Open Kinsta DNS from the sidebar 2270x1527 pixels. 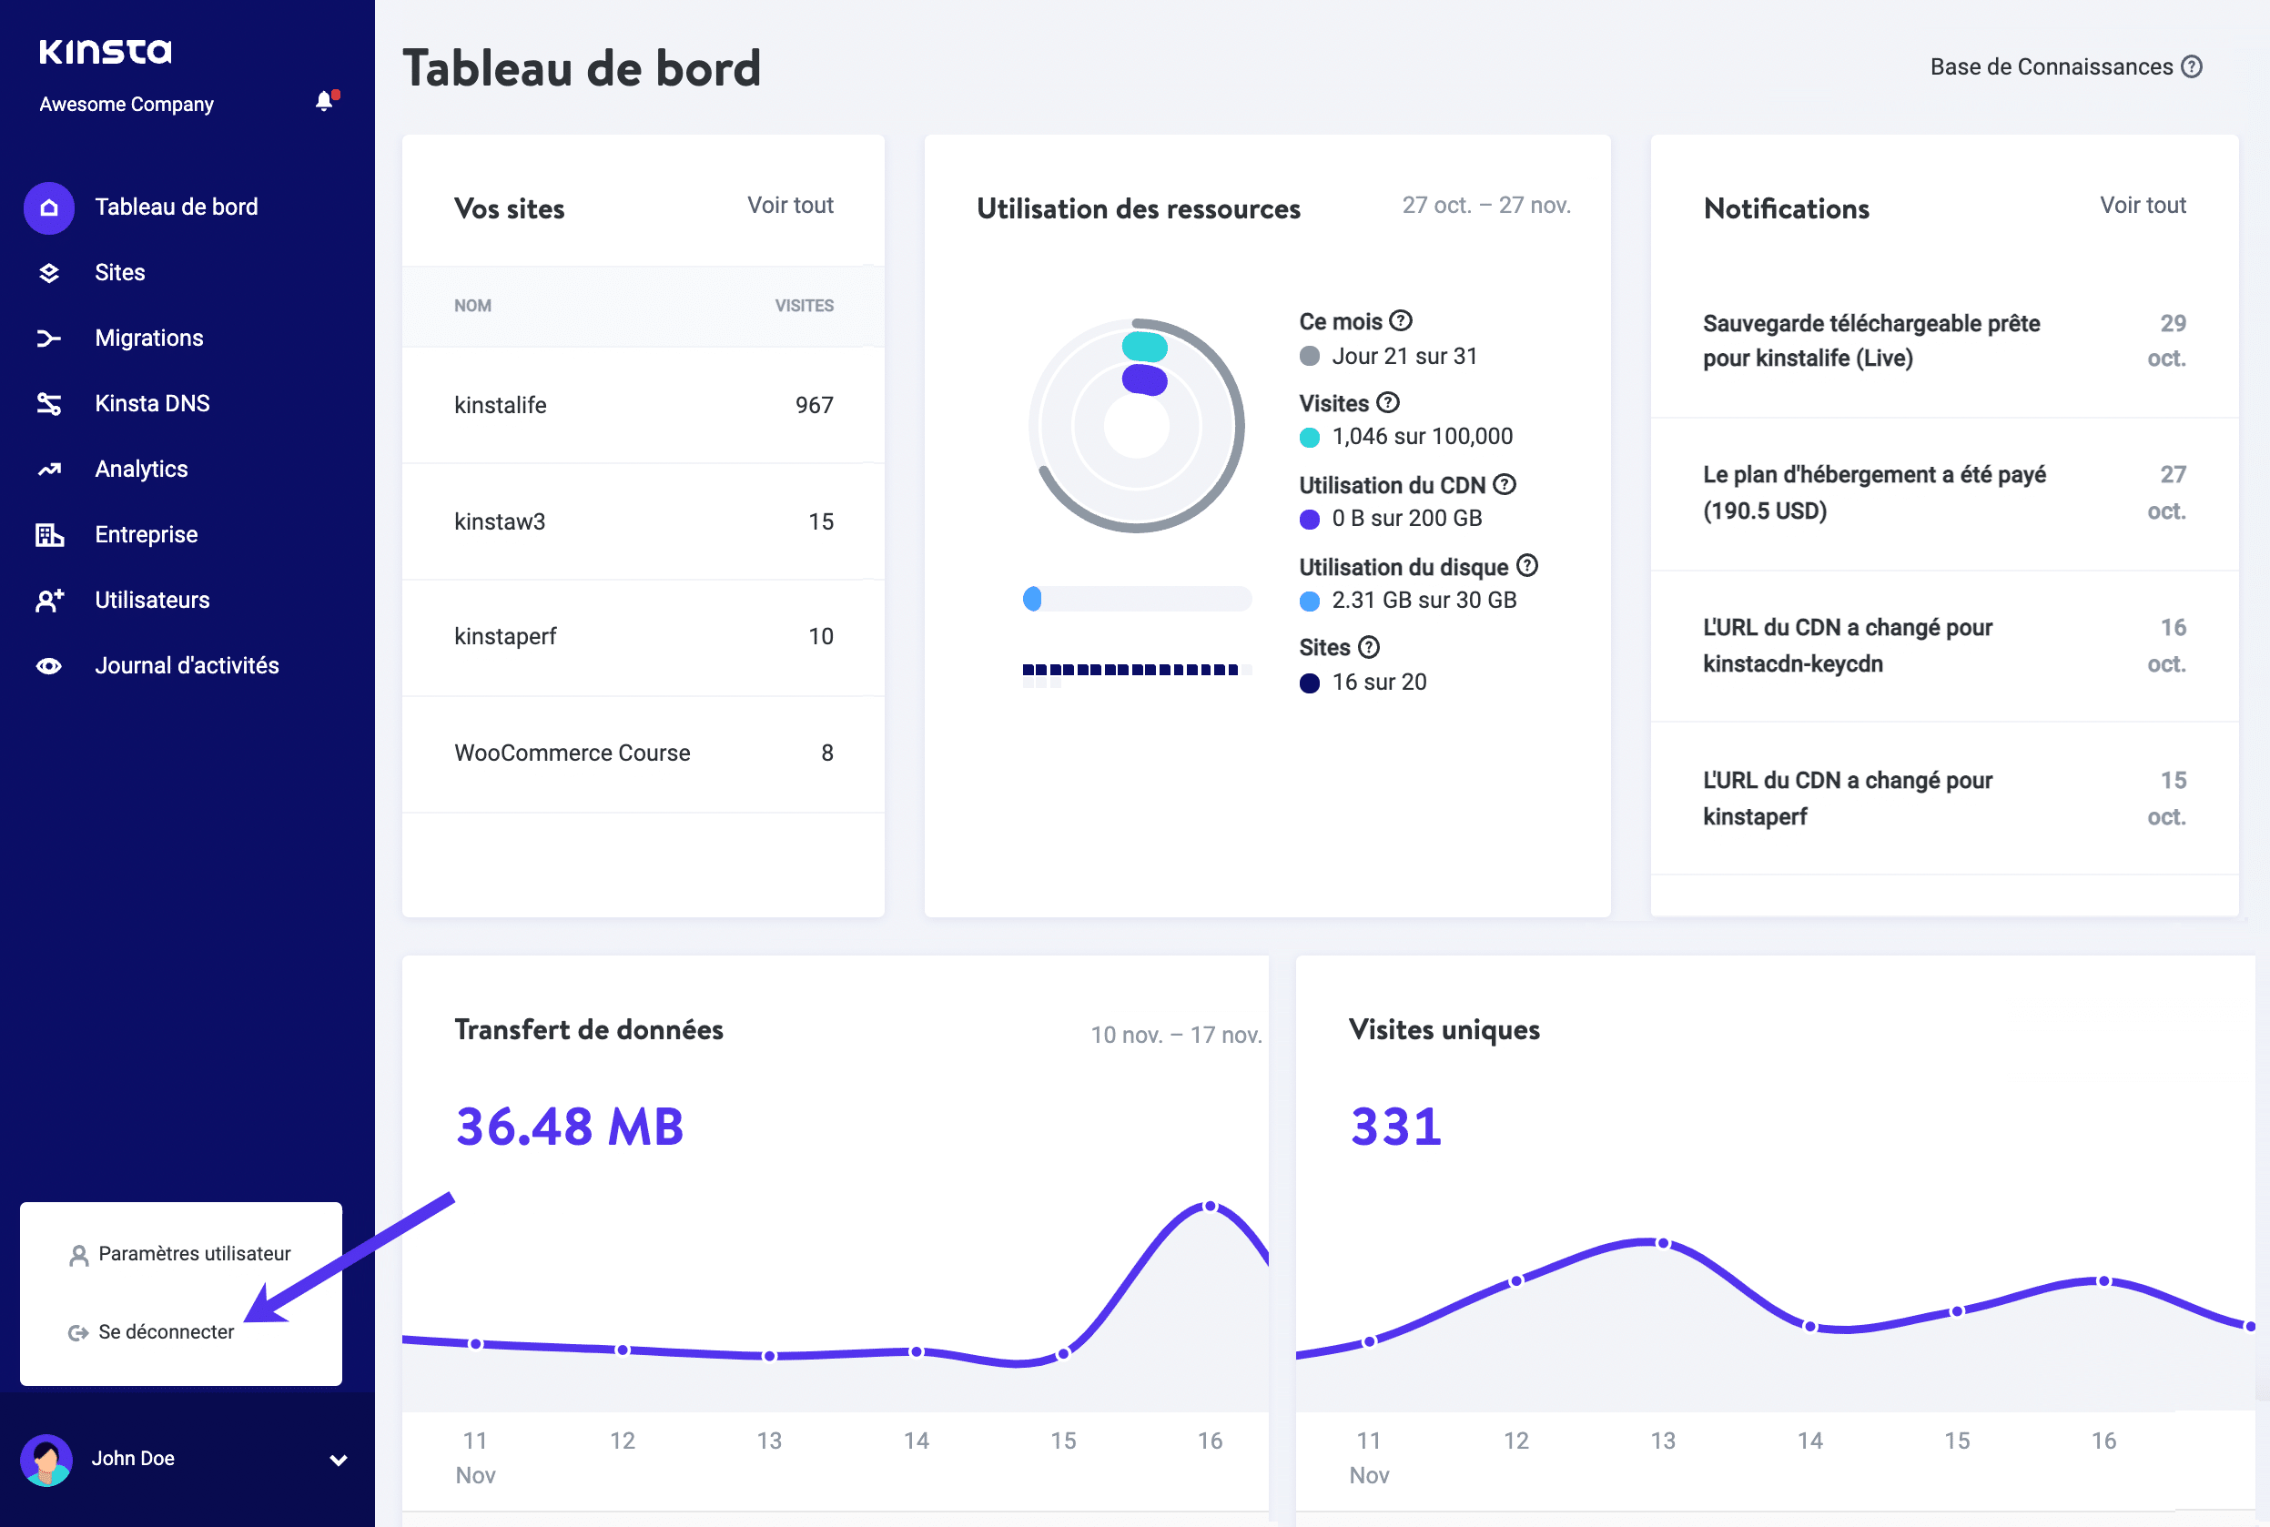tap(48, 403)
